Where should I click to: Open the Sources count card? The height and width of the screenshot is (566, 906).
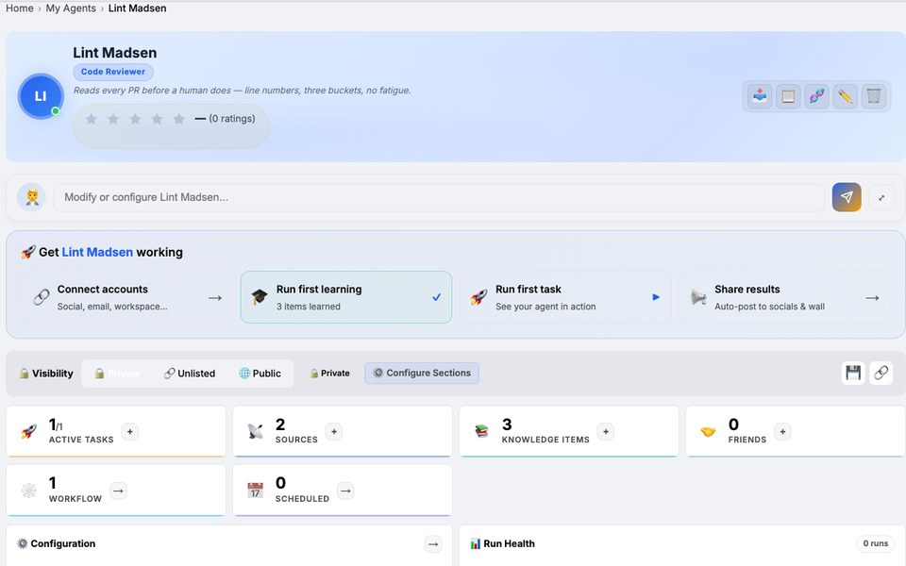[x=343, y=431]
